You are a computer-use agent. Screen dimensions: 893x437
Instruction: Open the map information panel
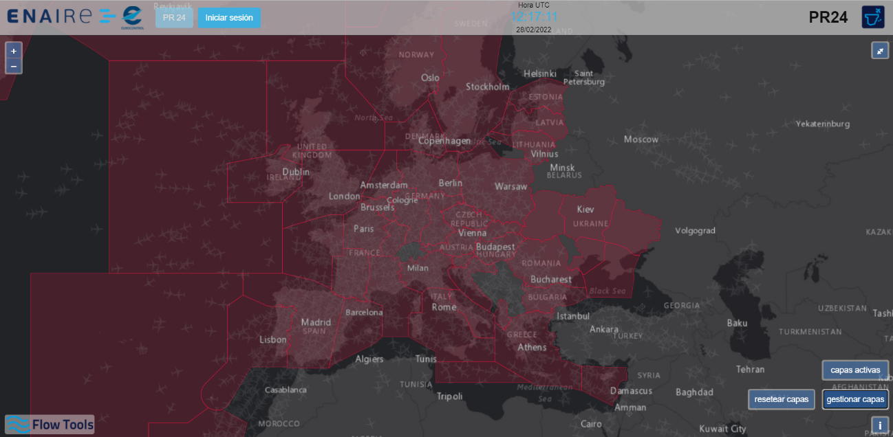coord(880,425)
